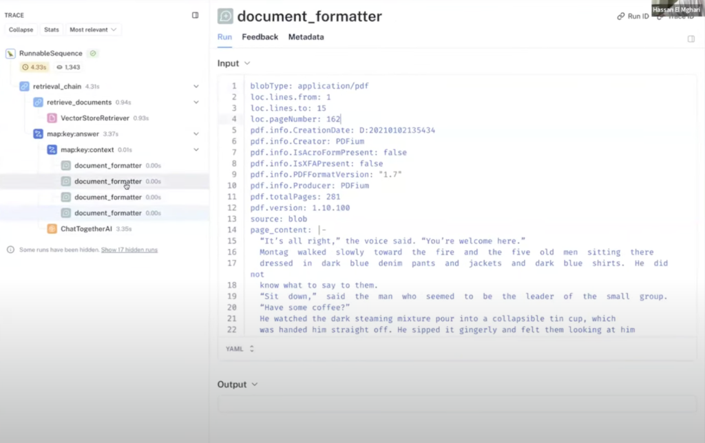Click the line 'pdf.version: 1.10.100'

[x=300, y=208]
